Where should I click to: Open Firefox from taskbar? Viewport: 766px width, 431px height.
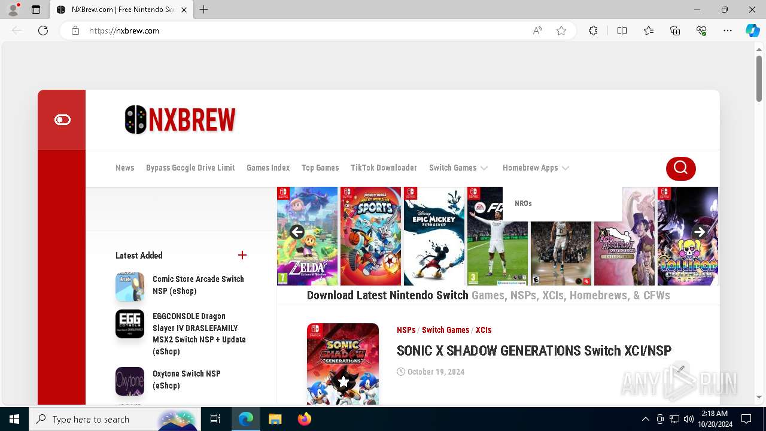pos(304,419)
